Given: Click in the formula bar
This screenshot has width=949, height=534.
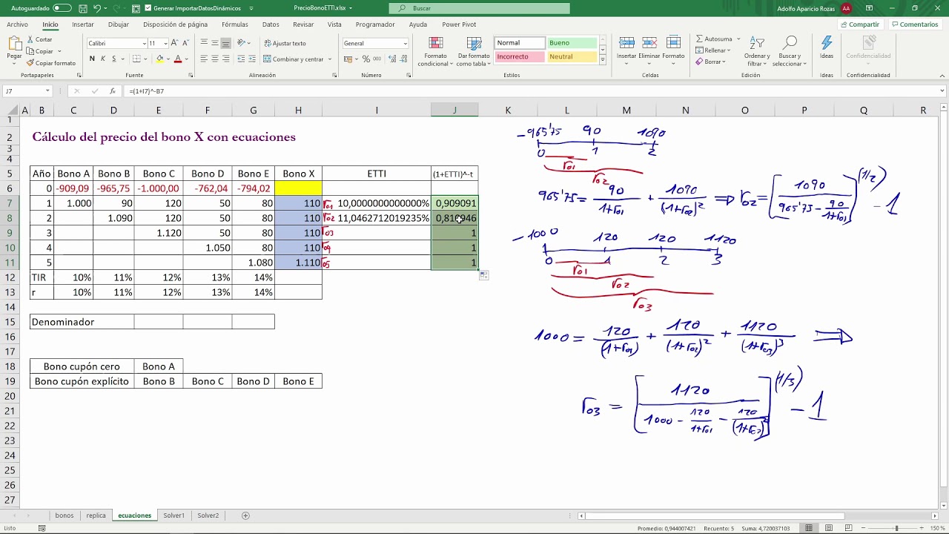Looking at the screenshot, I should click(x=534, y=91).
